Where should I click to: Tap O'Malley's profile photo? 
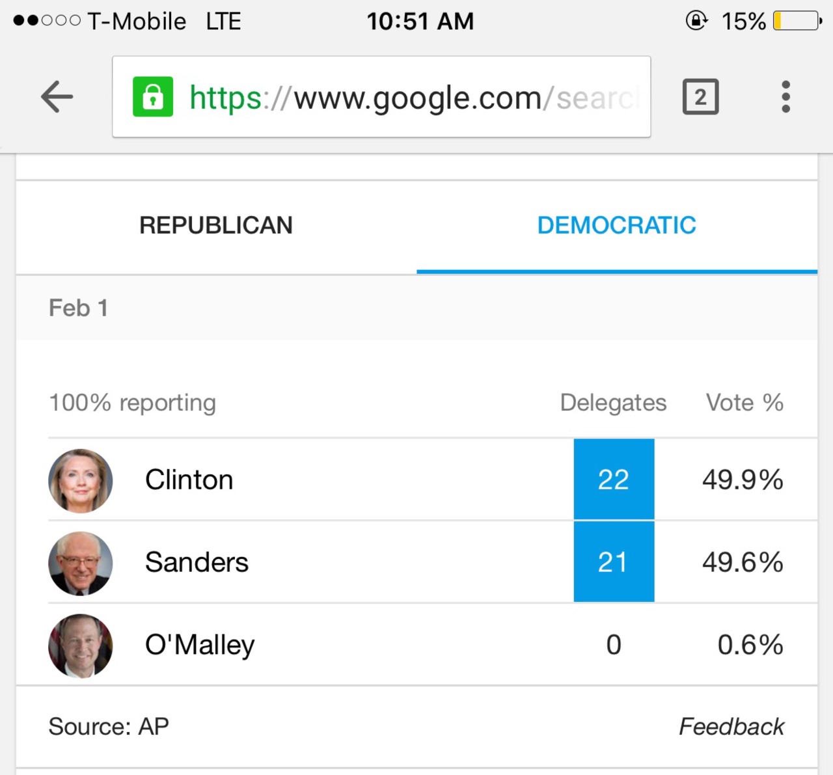[81, 646]
